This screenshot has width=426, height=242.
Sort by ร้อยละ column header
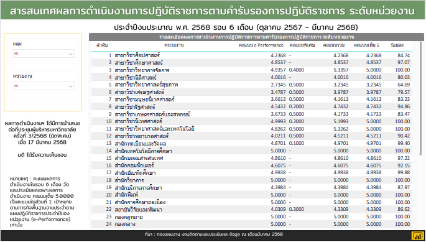(x=397, y=45)
